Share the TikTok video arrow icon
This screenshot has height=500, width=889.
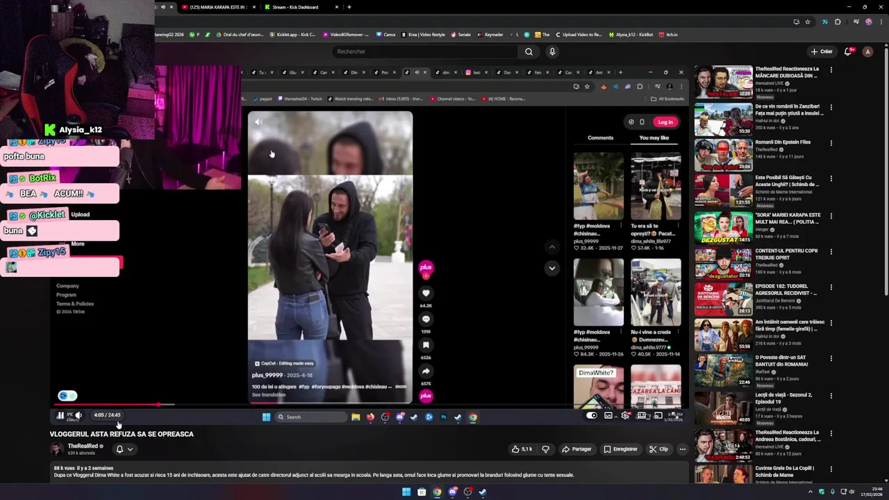[x=426, y=371]
